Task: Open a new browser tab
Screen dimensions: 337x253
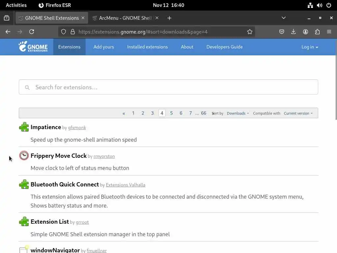Action: (x=169, y=18)
